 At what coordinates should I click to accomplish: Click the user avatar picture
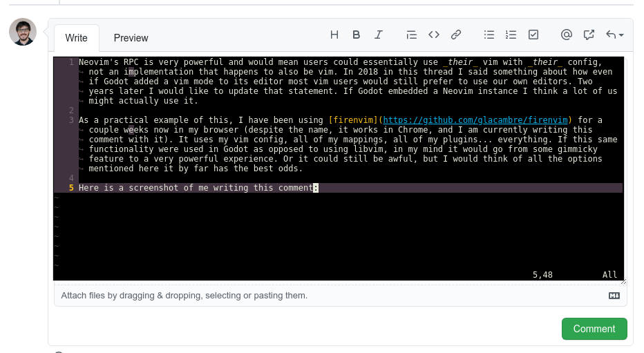click(23, 32)
